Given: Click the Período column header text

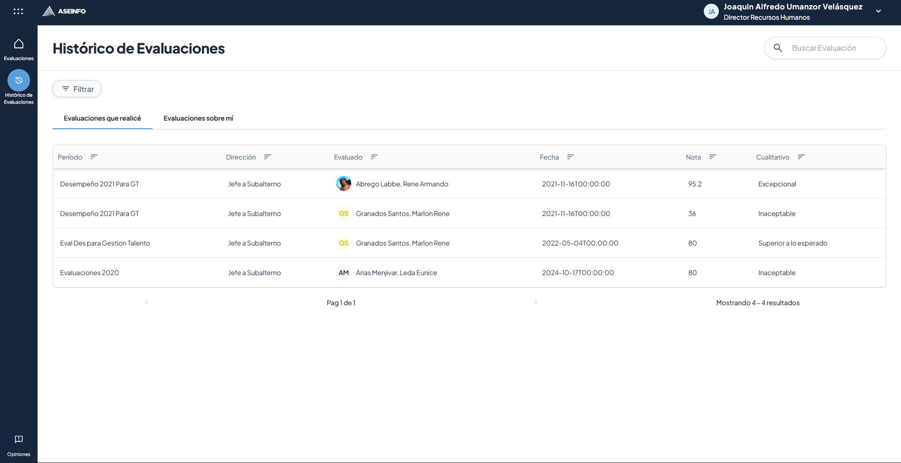Looking at the screenshot, I should (x=70, y=157).
